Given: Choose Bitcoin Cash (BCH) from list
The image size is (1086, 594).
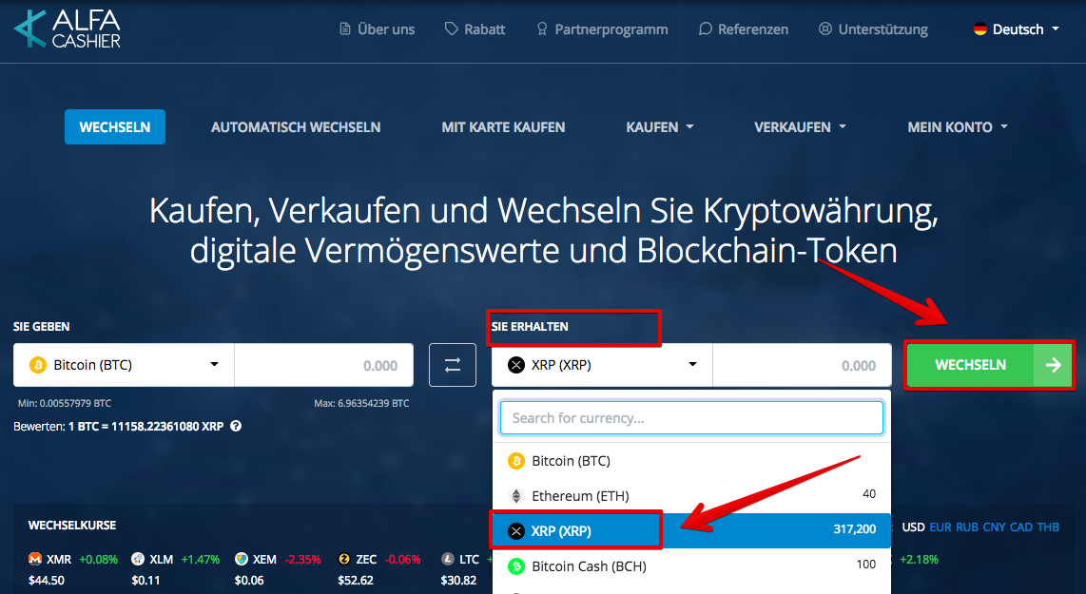Looking at the screenshot, I should [x=691, y=565].
